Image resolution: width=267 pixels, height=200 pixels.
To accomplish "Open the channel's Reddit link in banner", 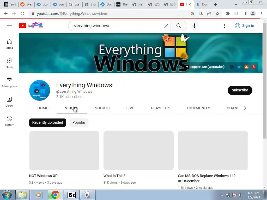I will tap(246, 67).
